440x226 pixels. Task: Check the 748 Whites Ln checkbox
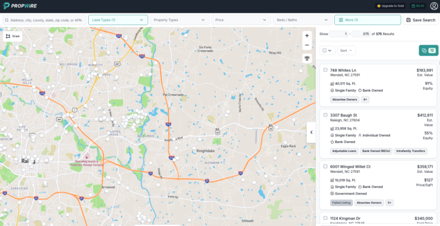[x=325, y=70]
